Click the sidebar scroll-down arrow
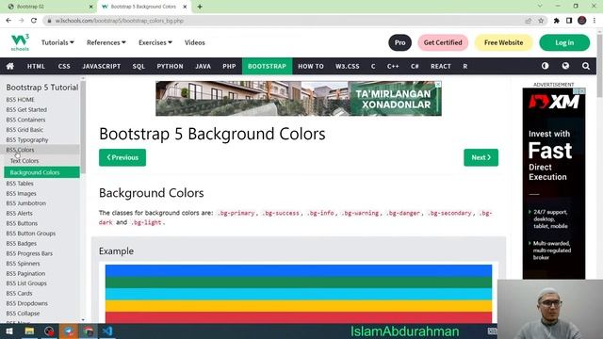603x339 pixels. tap(83, 320)
